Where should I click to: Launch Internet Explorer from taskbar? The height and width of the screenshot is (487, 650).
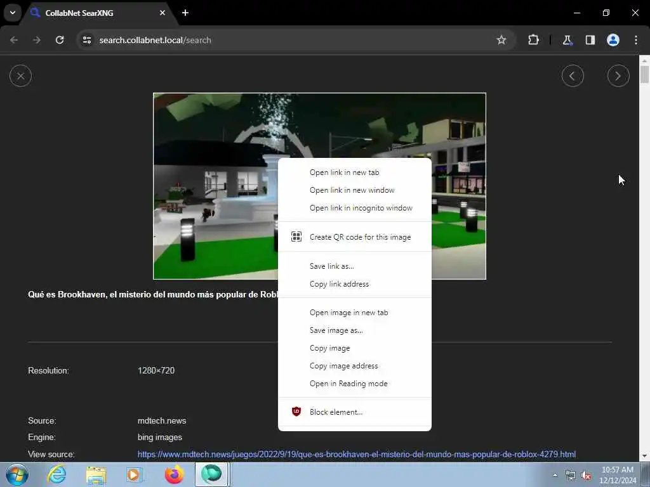56,474
